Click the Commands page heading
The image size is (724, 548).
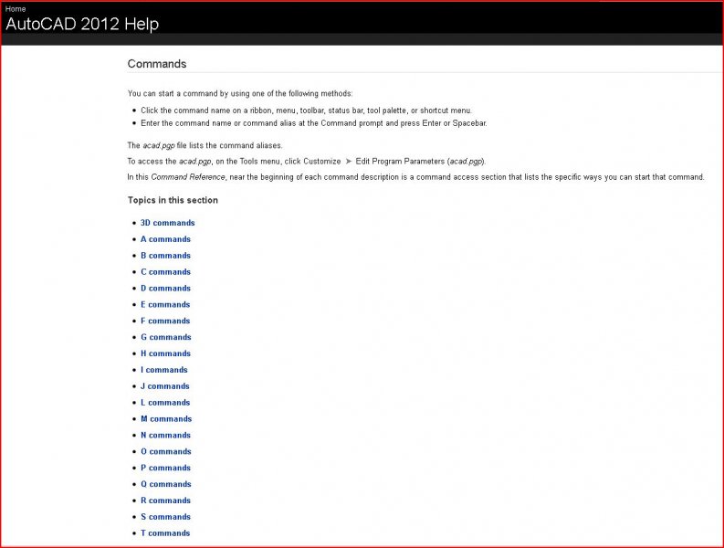157,64
